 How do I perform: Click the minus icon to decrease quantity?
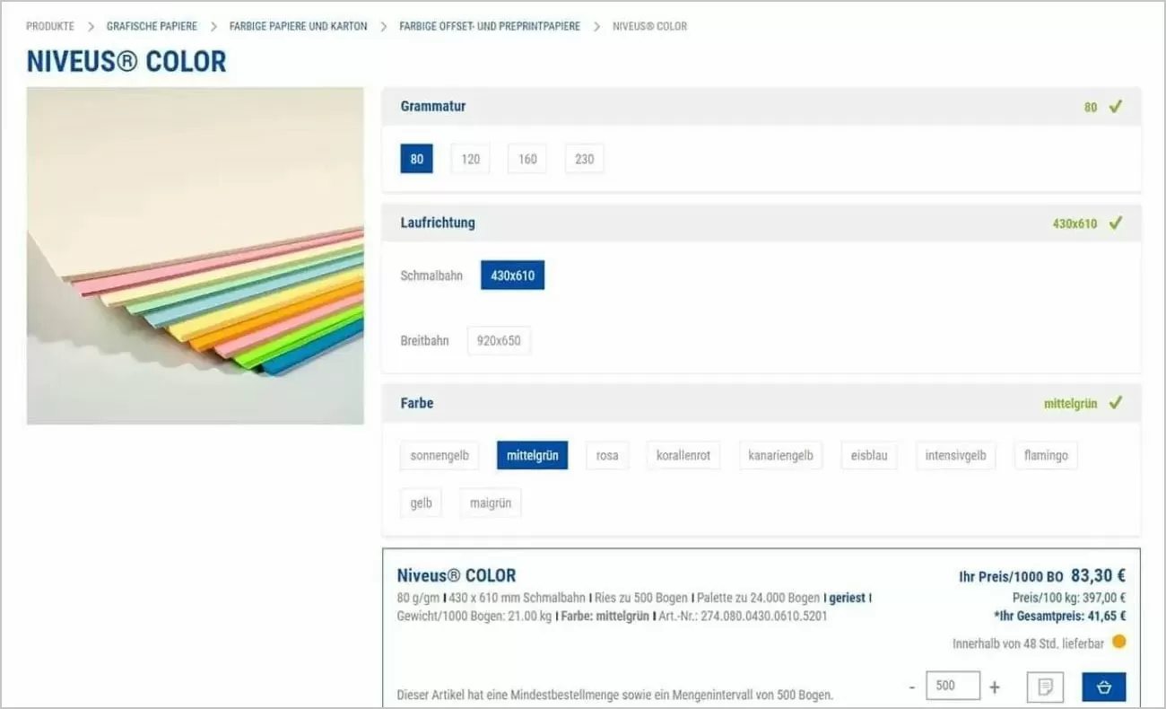click(x=910, y=686)
